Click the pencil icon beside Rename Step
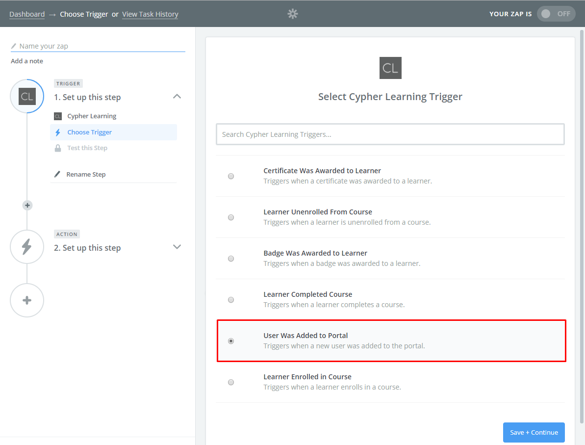Viewport: 585px width, 445px height. point(57,174)
